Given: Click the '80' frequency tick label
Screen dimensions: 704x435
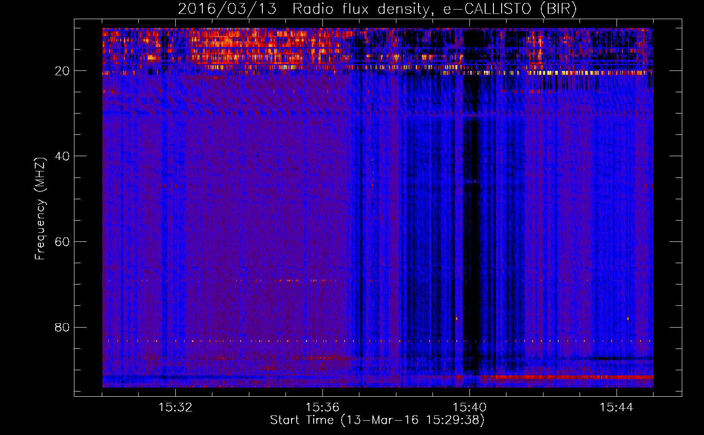Looking at the screenshot, I should [x=63, y=327].
